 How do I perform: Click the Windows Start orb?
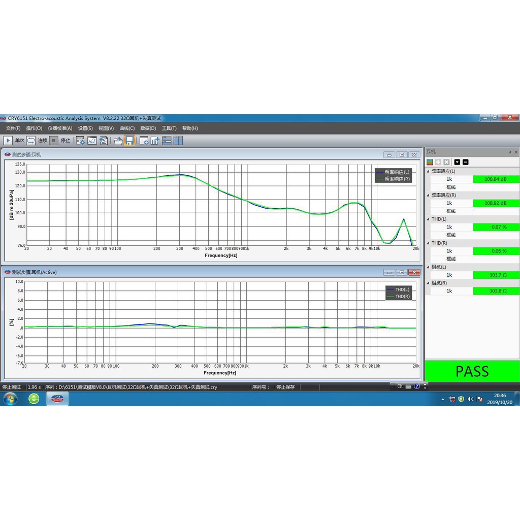coord(10,399)
